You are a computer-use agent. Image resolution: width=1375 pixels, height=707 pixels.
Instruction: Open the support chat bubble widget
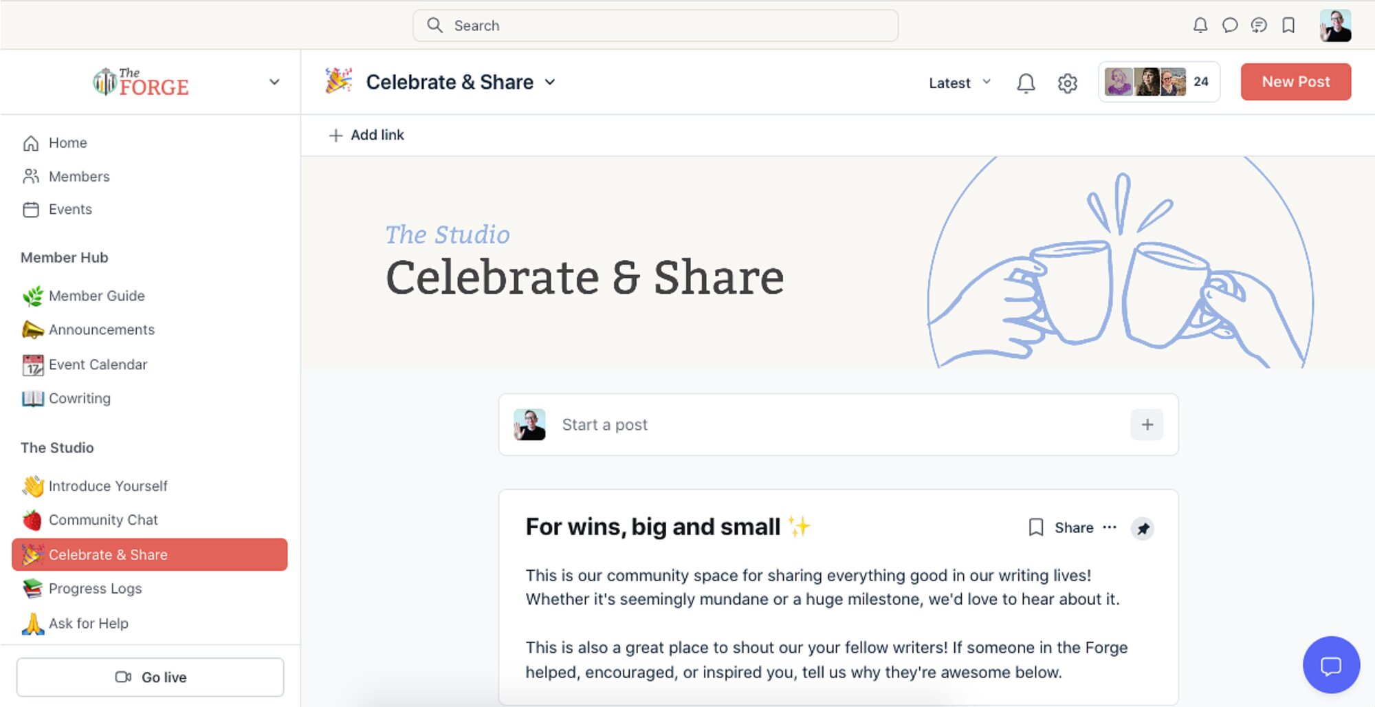click(1331, 665)
